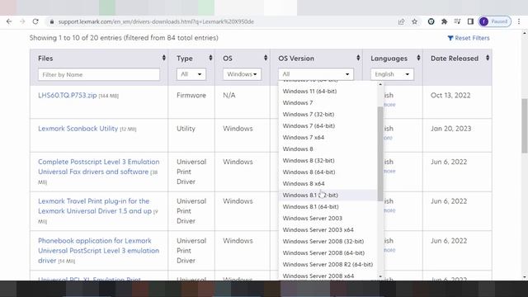Open the Chrome three-dot menu
Viewport: 528px width, 297px height.
[x=519, y=21]
